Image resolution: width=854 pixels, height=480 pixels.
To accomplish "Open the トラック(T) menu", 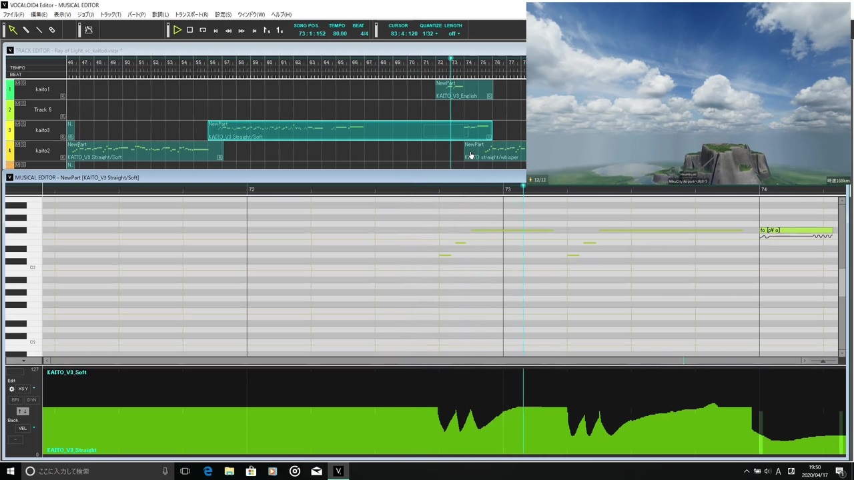I will click(x=111, y=15).
